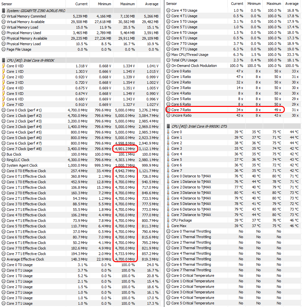
Task: Select the Core 2 Ratio row
Action: click(x=233, y=82)
